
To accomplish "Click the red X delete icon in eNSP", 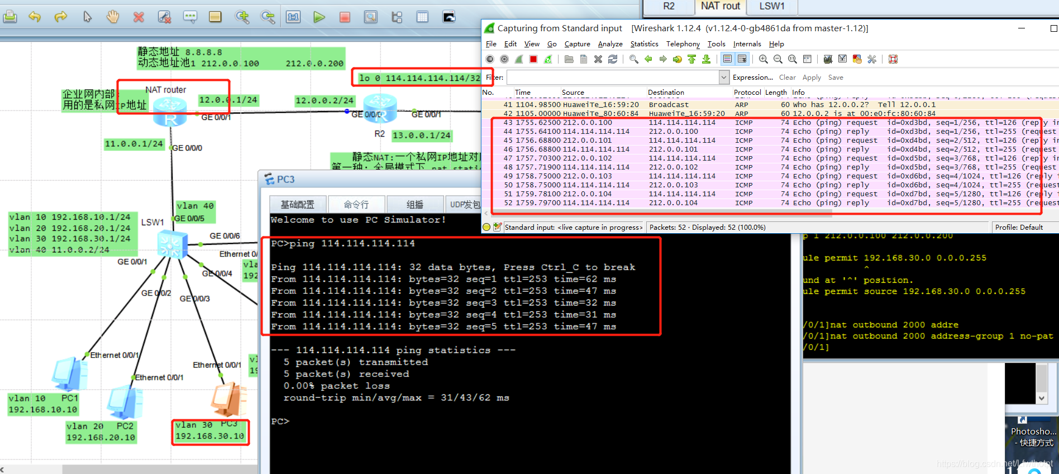I will (x=139, y=17).
